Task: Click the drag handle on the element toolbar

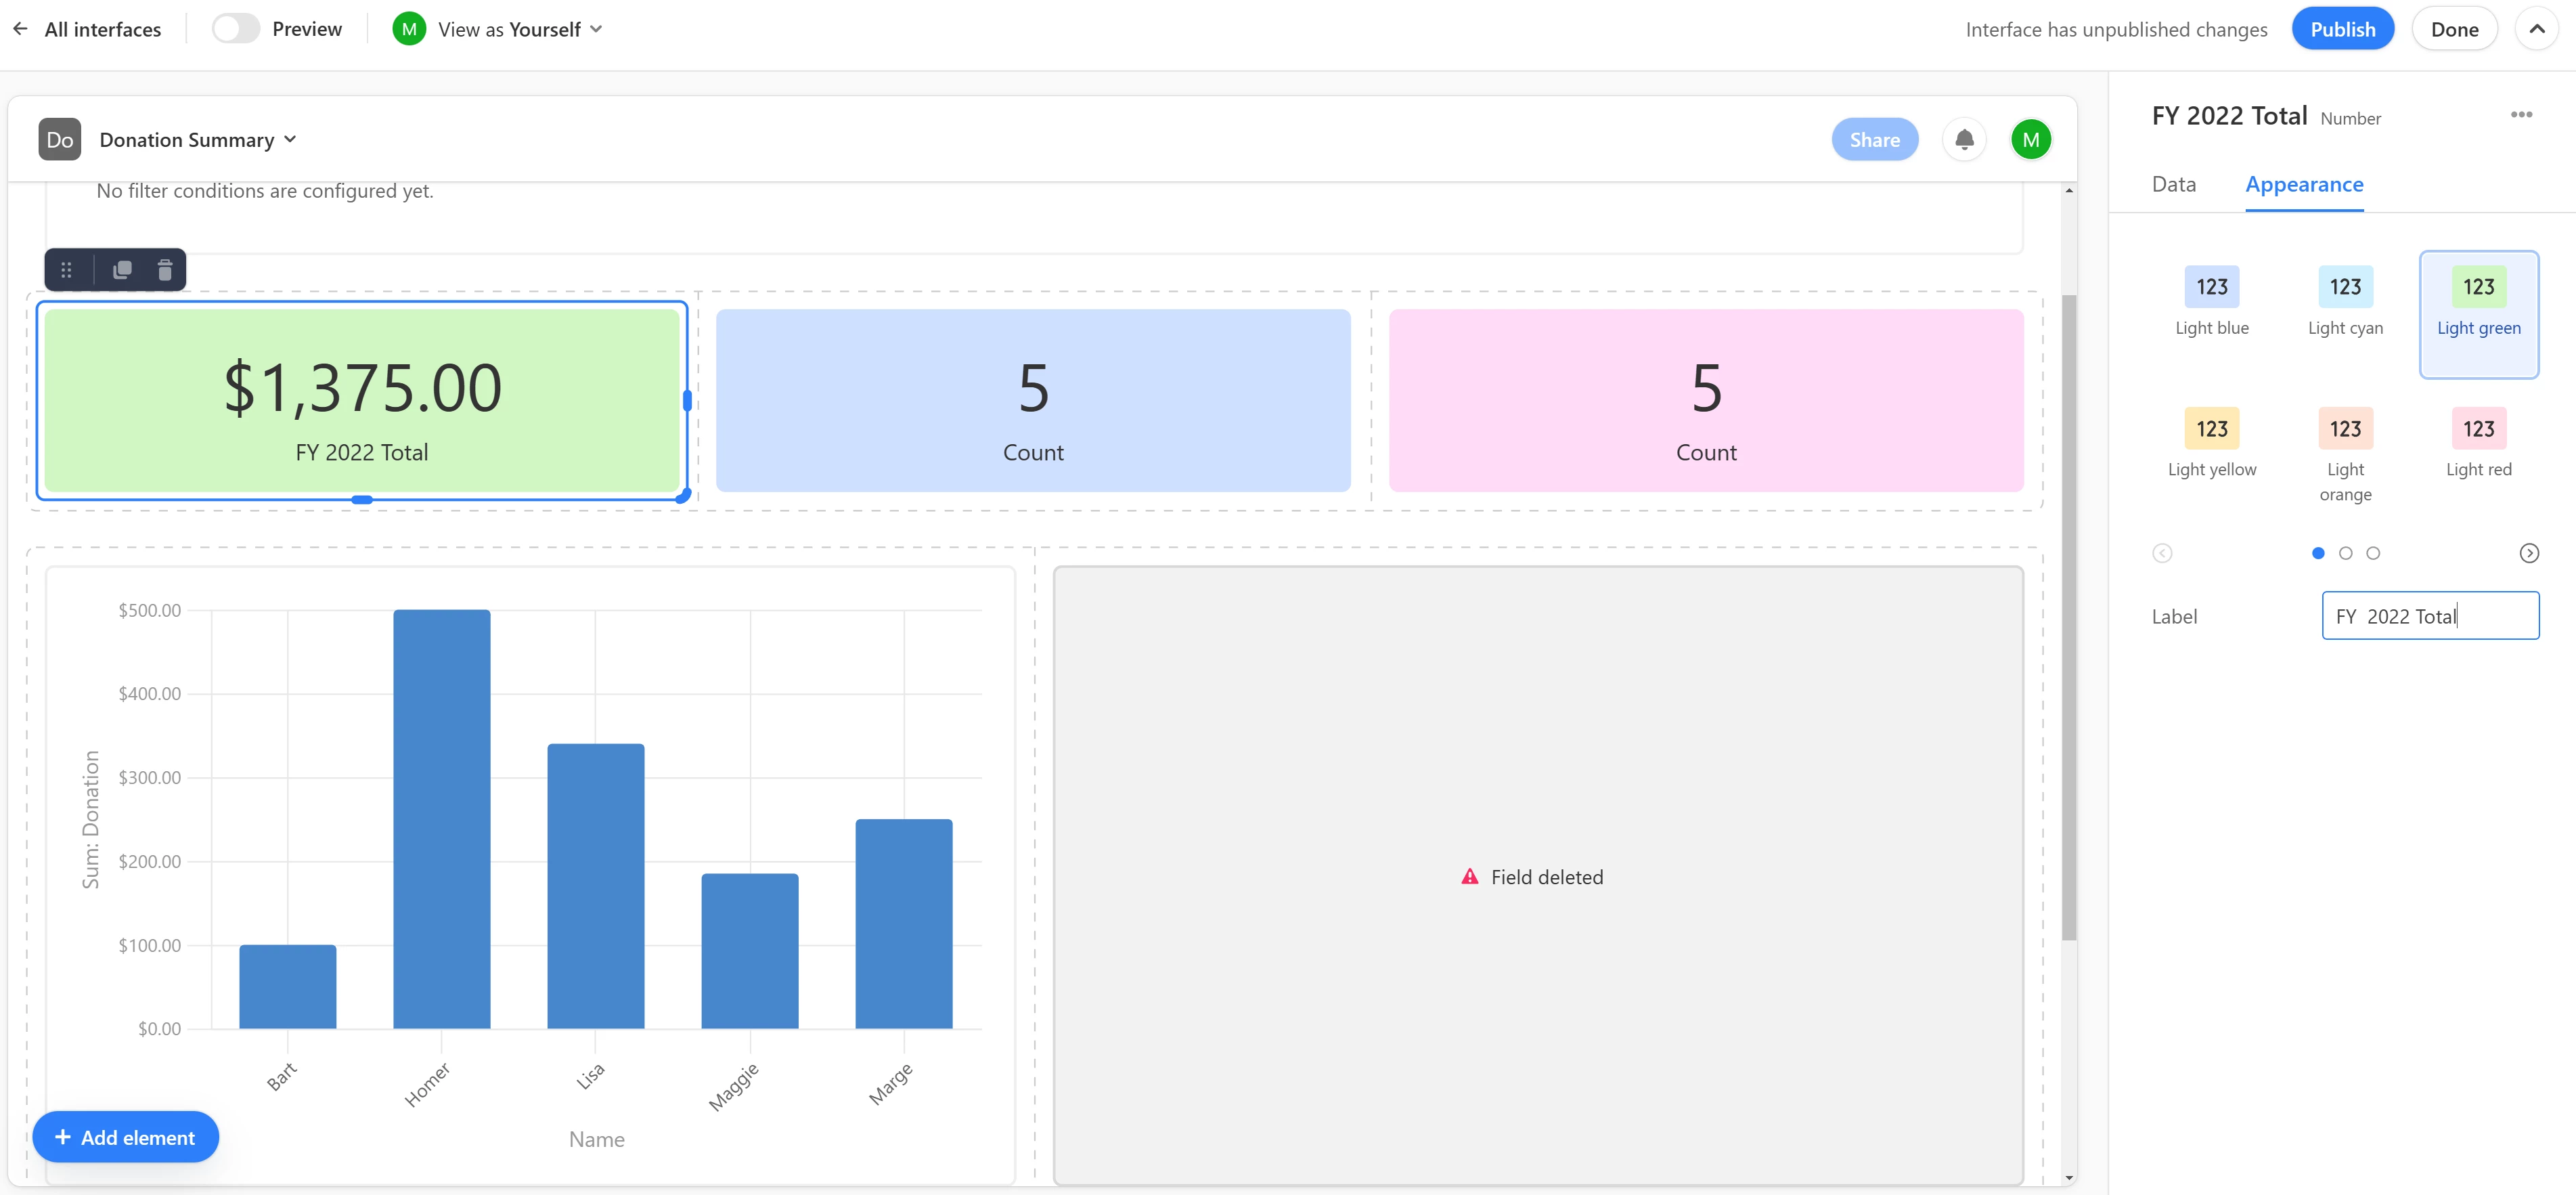Action: pyautogui.click(x=66, y=270)
